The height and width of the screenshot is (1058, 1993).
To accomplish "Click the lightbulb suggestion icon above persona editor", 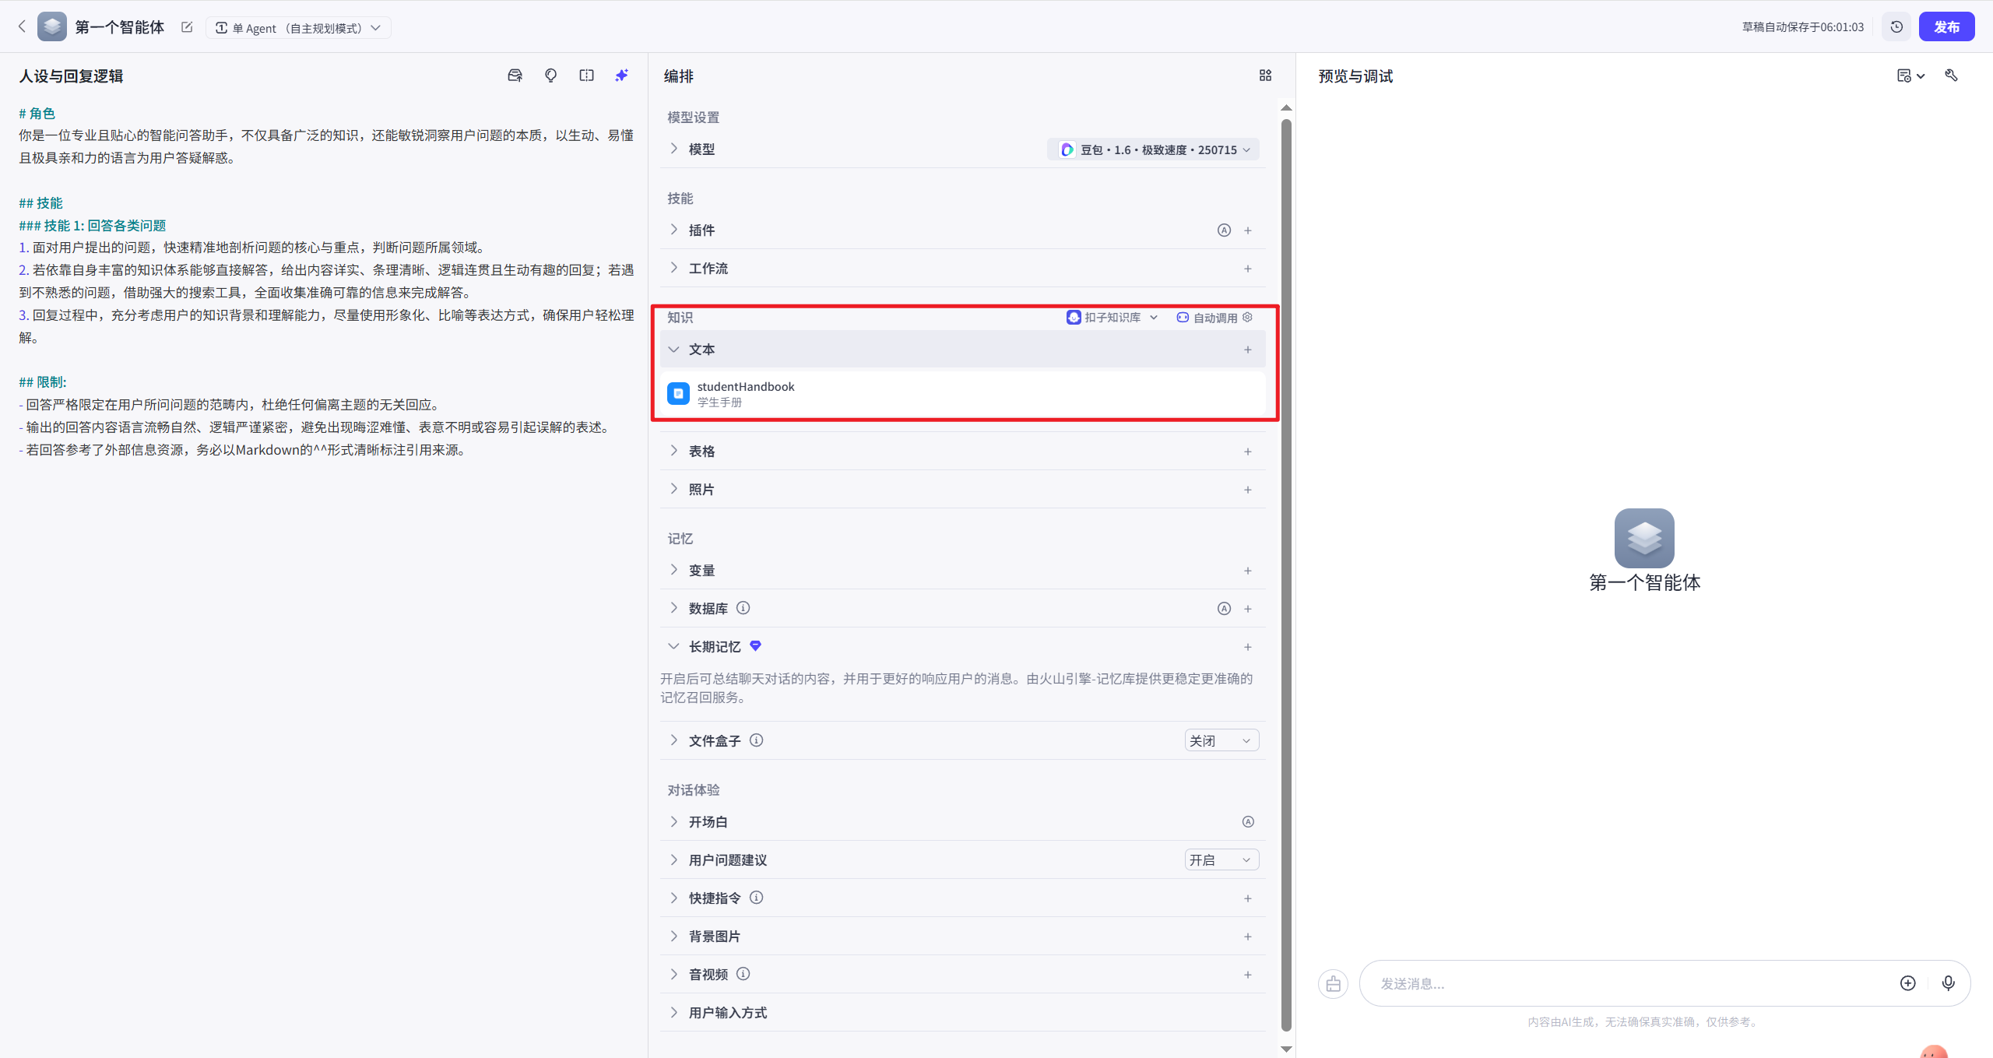I will [550, 75].
